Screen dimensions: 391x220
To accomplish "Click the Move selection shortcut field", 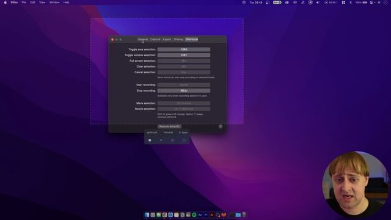I will tap(184, 103).
